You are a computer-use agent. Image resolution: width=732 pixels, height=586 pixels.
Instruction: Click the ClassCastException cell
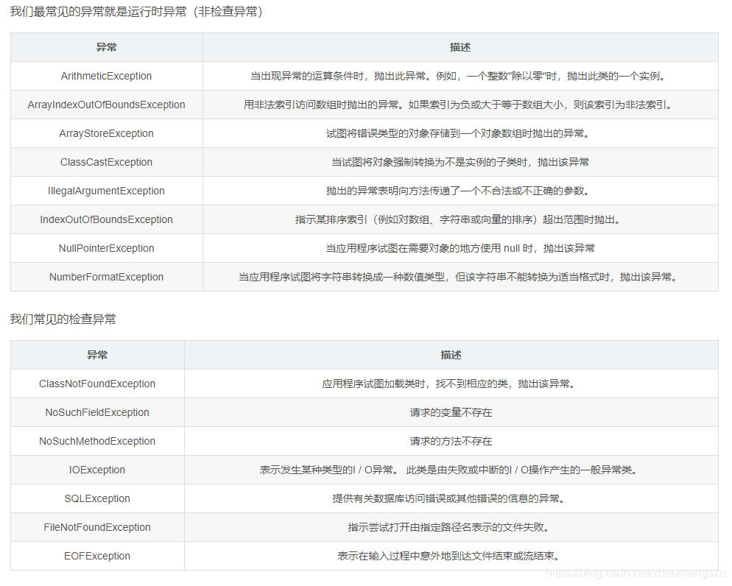[107, 163]
